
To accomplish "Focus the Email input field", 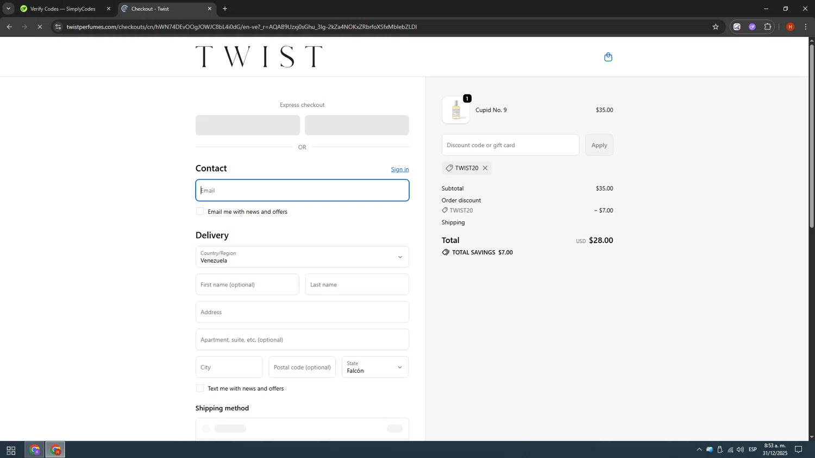I will [302, 190].
